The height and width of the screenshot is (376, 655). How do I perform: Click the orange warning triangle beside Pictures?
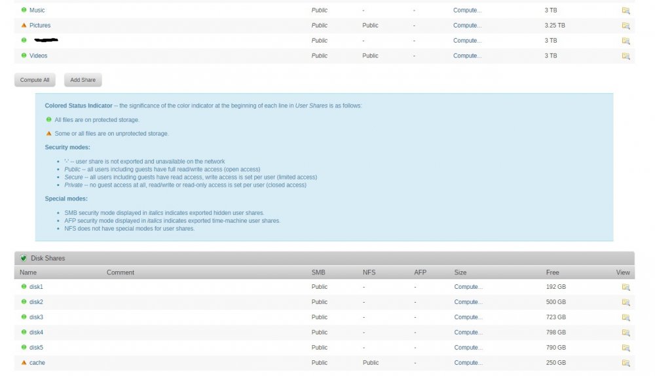click(24, 25)
